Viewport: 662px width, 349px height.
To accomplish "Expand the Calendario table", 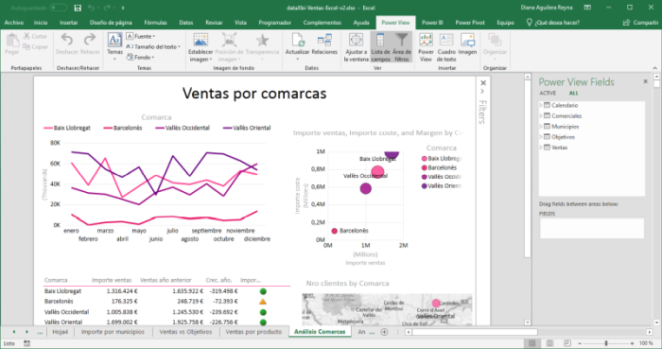I will pyautogui.click(x=541, y=105).
